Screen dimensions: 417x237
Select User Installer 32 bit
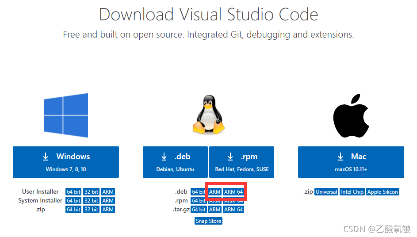[91, 192]
